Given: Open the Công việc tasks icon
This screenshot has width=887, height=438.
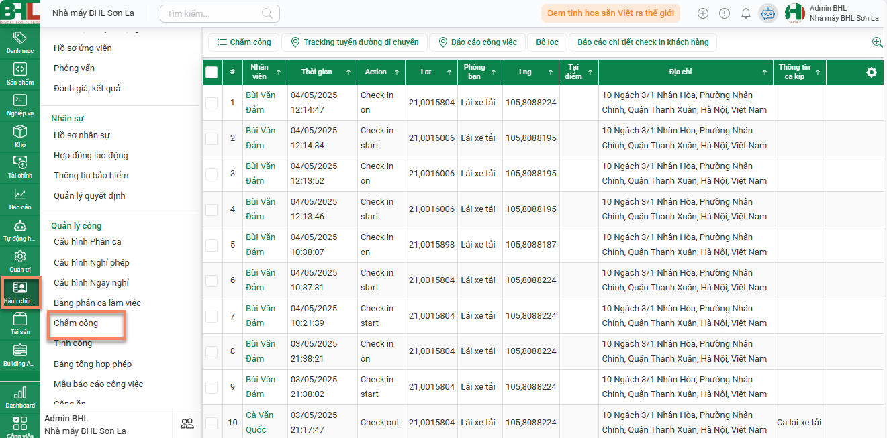Looking at the screenshot, I should [20, 426].
